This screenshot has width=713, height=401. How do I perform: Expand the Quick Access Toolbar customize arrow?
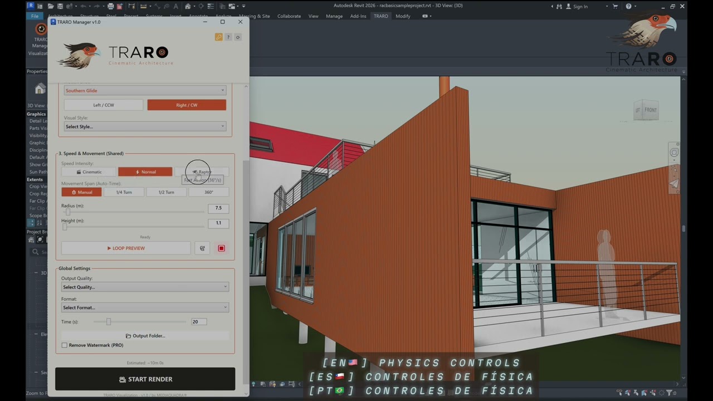click(243, 6)
